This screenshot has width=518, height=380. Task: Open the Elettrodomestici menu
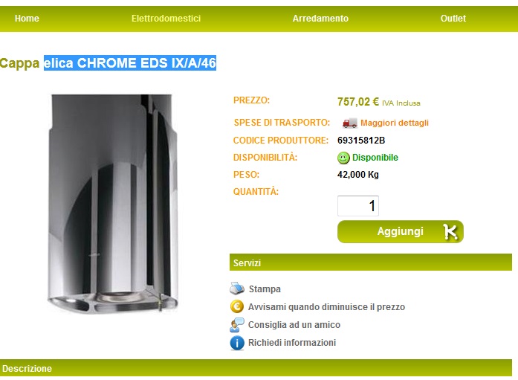tap(166, 19)
